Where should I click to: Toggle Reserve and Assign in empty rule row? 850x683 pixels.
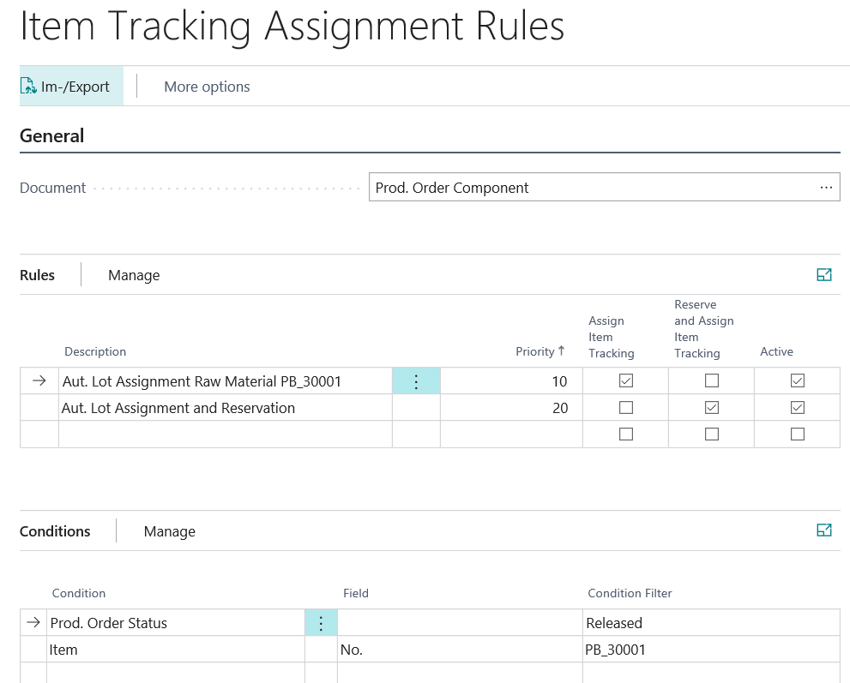(x=712, y=434)
